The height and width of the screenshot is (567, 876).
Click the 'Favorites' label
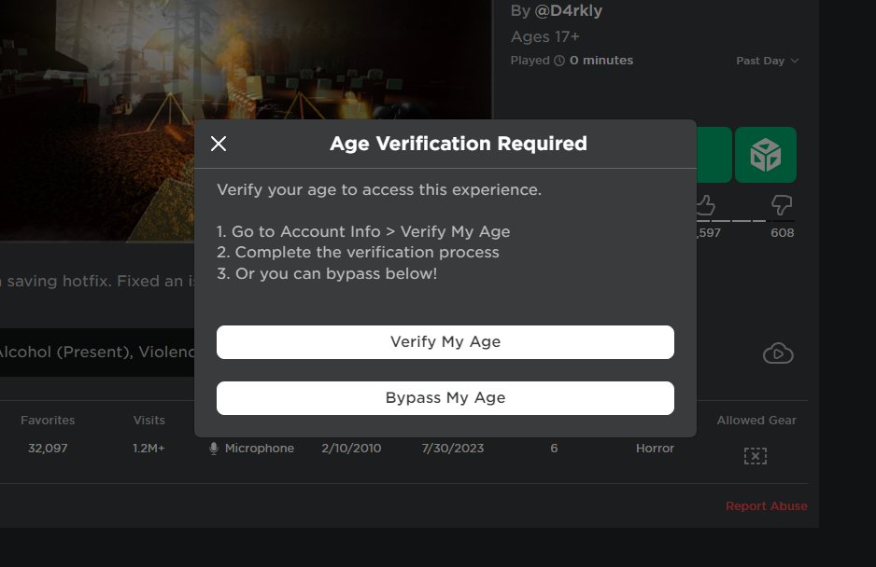point(48,421)
